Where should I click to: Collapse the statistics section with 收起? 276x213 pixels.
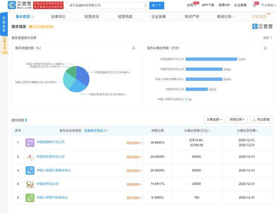click(267, 38)
